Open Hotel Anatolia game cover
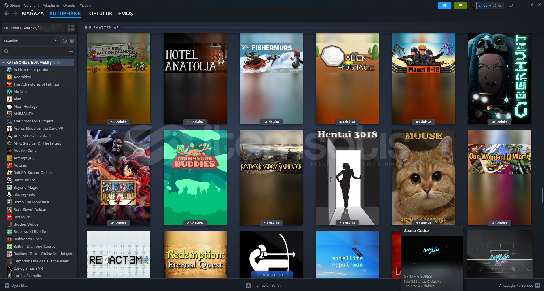The image size is (544, 291). pos(195,78)
